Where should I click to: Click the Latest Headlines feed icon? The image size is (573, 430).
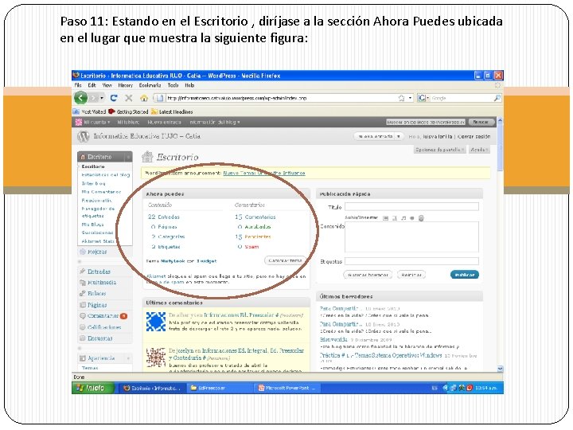(x=154, y=111)
